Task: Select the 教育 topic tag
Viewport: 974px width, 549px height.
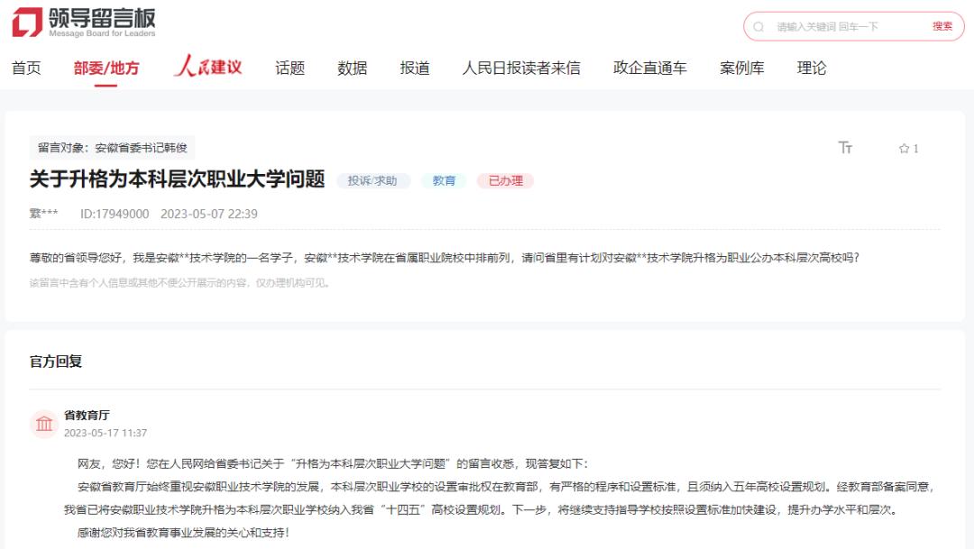Action: tap(443, 180)
